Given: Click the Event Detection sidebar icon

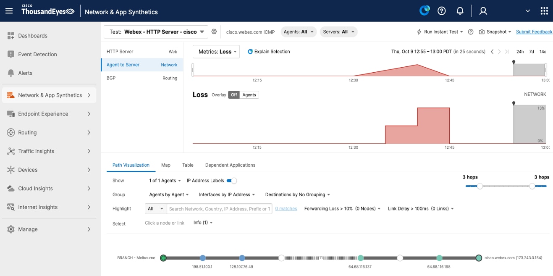Looking at the screenshot, I should [11, 54].
